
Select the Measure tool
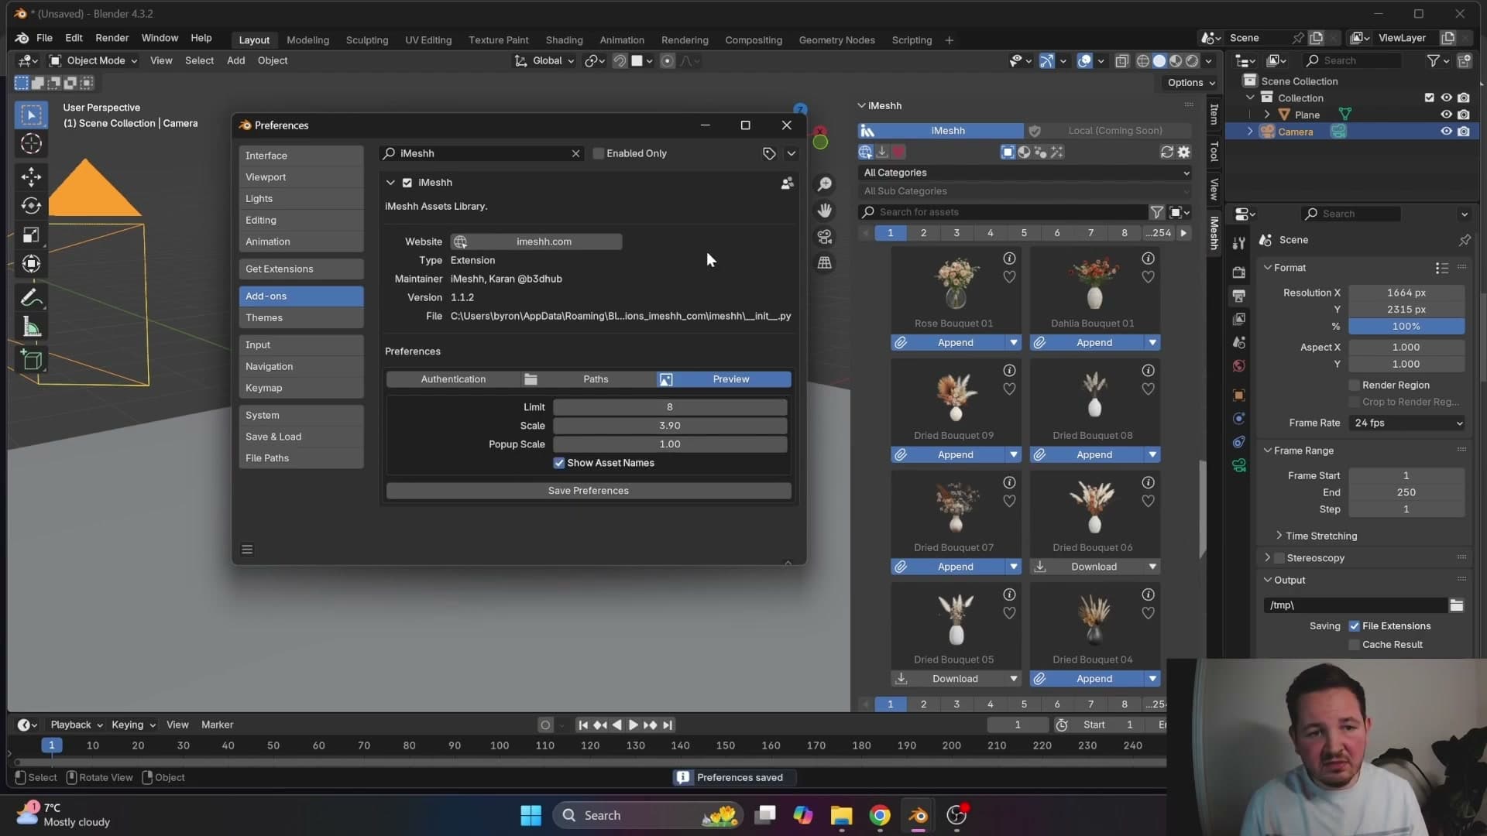(31, 327)
